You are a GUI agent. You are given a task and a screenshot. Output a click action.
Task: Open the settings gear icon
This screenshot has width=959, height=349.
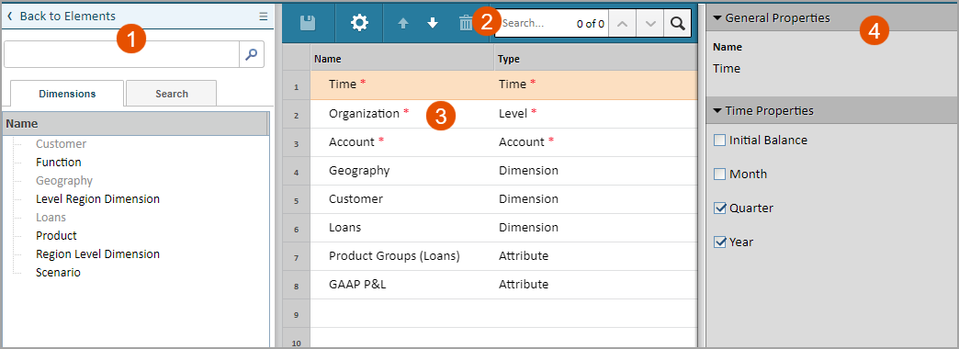point(359,23)
